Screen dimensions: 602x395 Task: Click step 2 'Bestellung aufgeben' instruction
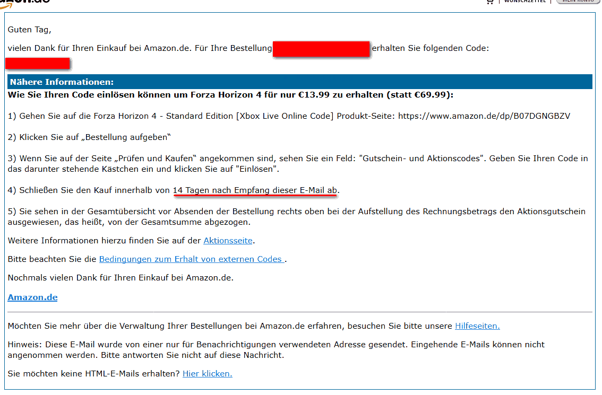point(89,137)
